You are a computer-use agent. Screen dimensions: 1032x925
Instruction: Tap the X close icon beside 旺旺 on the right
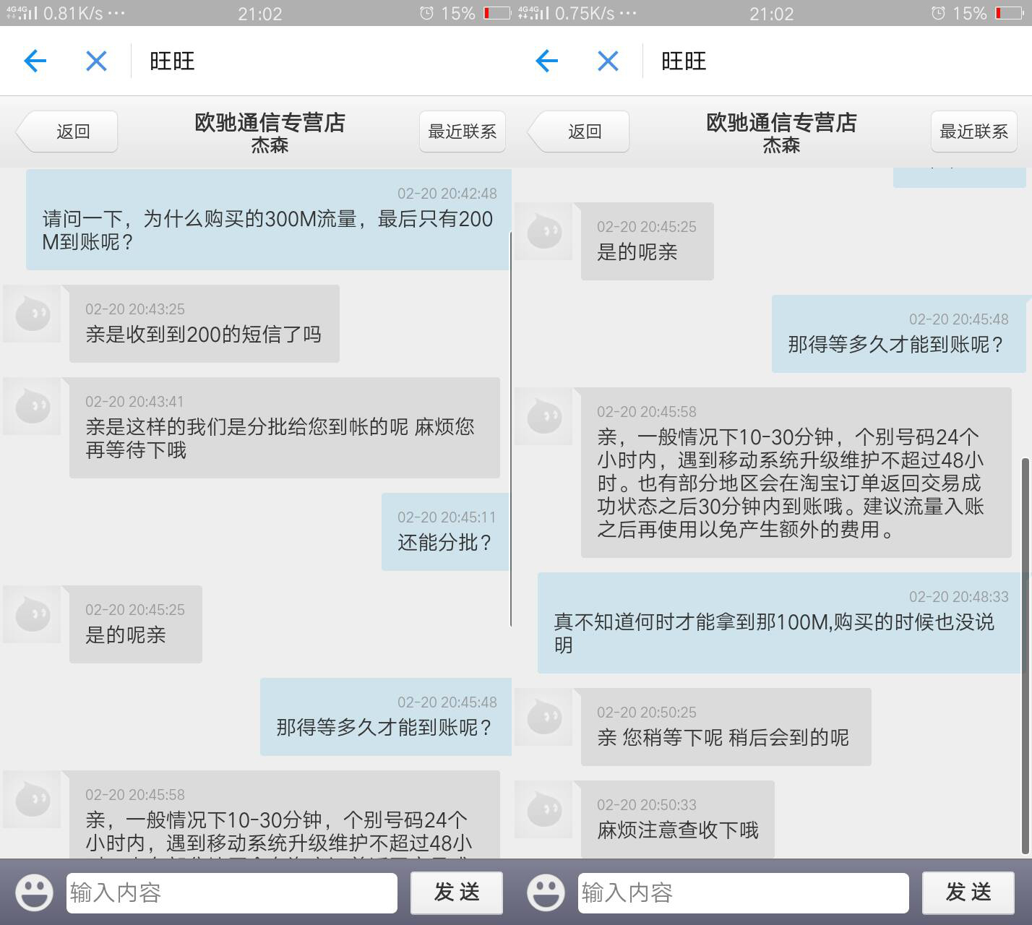coord(607,61)
